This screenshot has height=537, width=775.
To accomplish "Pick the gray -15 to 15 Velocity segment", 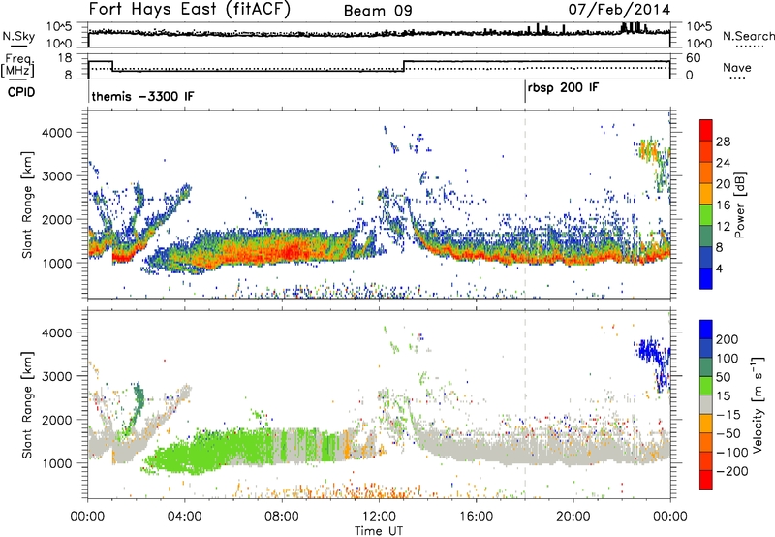I will point(706,404).
